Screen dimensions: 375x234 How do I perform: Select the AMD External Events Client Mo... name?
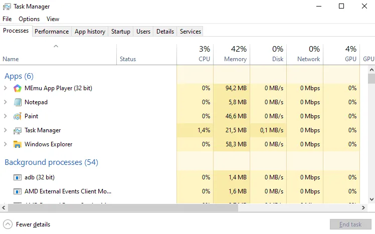point(68,191)
